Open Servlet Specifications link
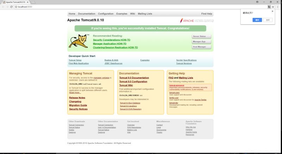 tap(186, 60)
